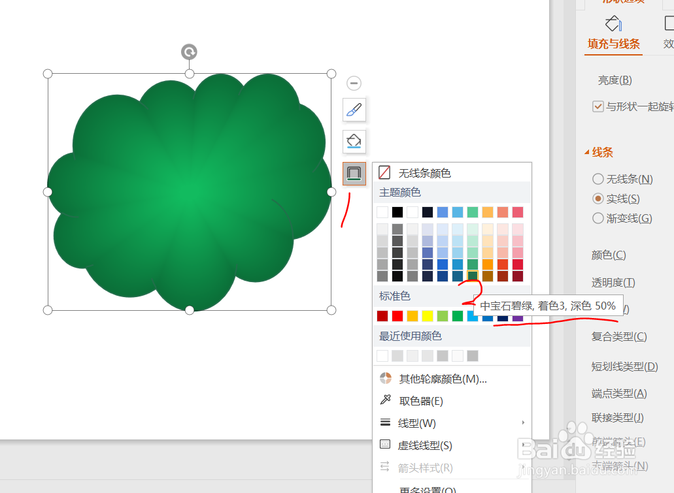Click the 短划线类型(D) label
This screenshot has height=493, width=674.
coord(624,366)
